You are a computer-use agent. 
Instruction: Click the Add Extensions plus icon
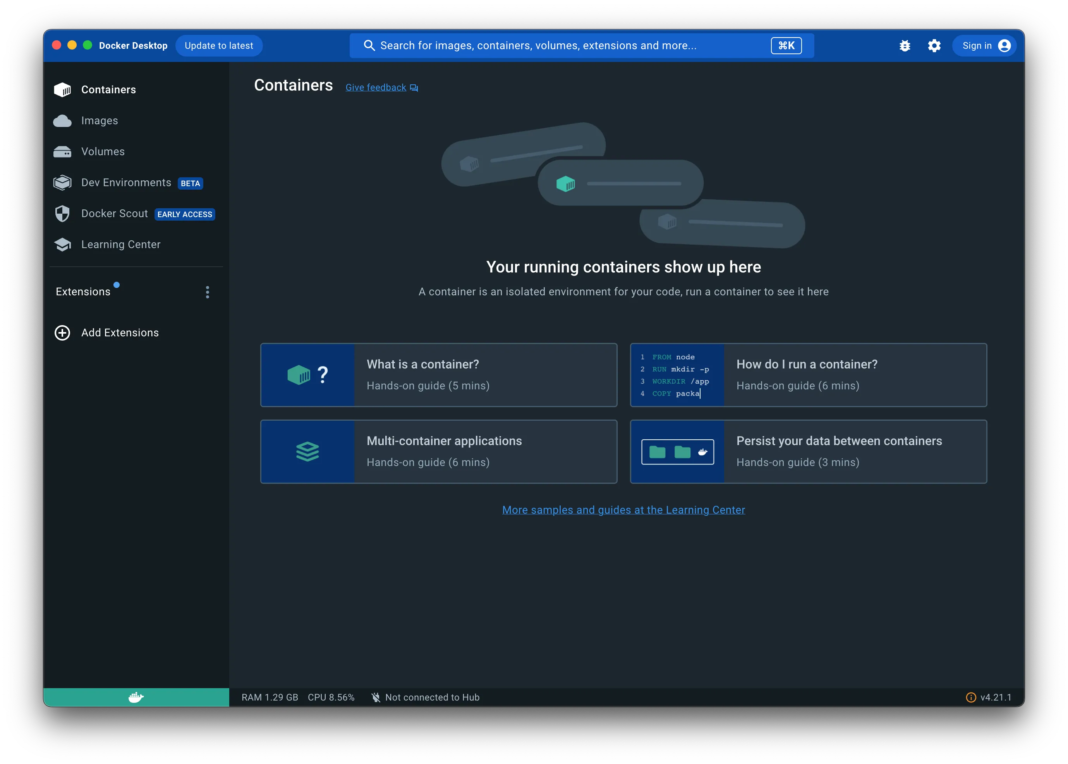(x=63, y=332)
